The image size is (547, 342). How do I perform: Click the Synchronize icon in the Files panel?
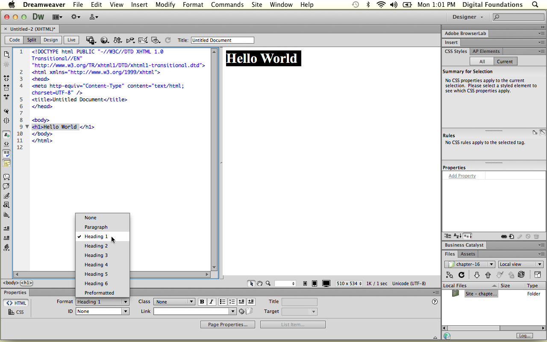click(x=521, y=275)
